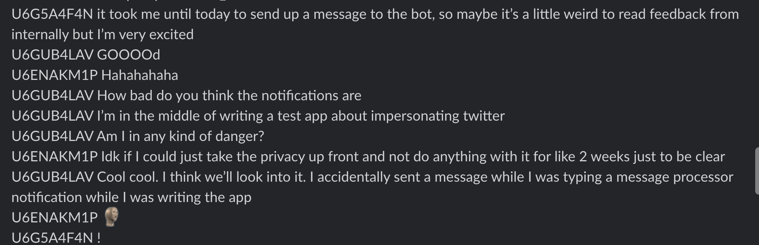
Task: Click the "notification while I was writing the app" line
Action: [131, 198]
